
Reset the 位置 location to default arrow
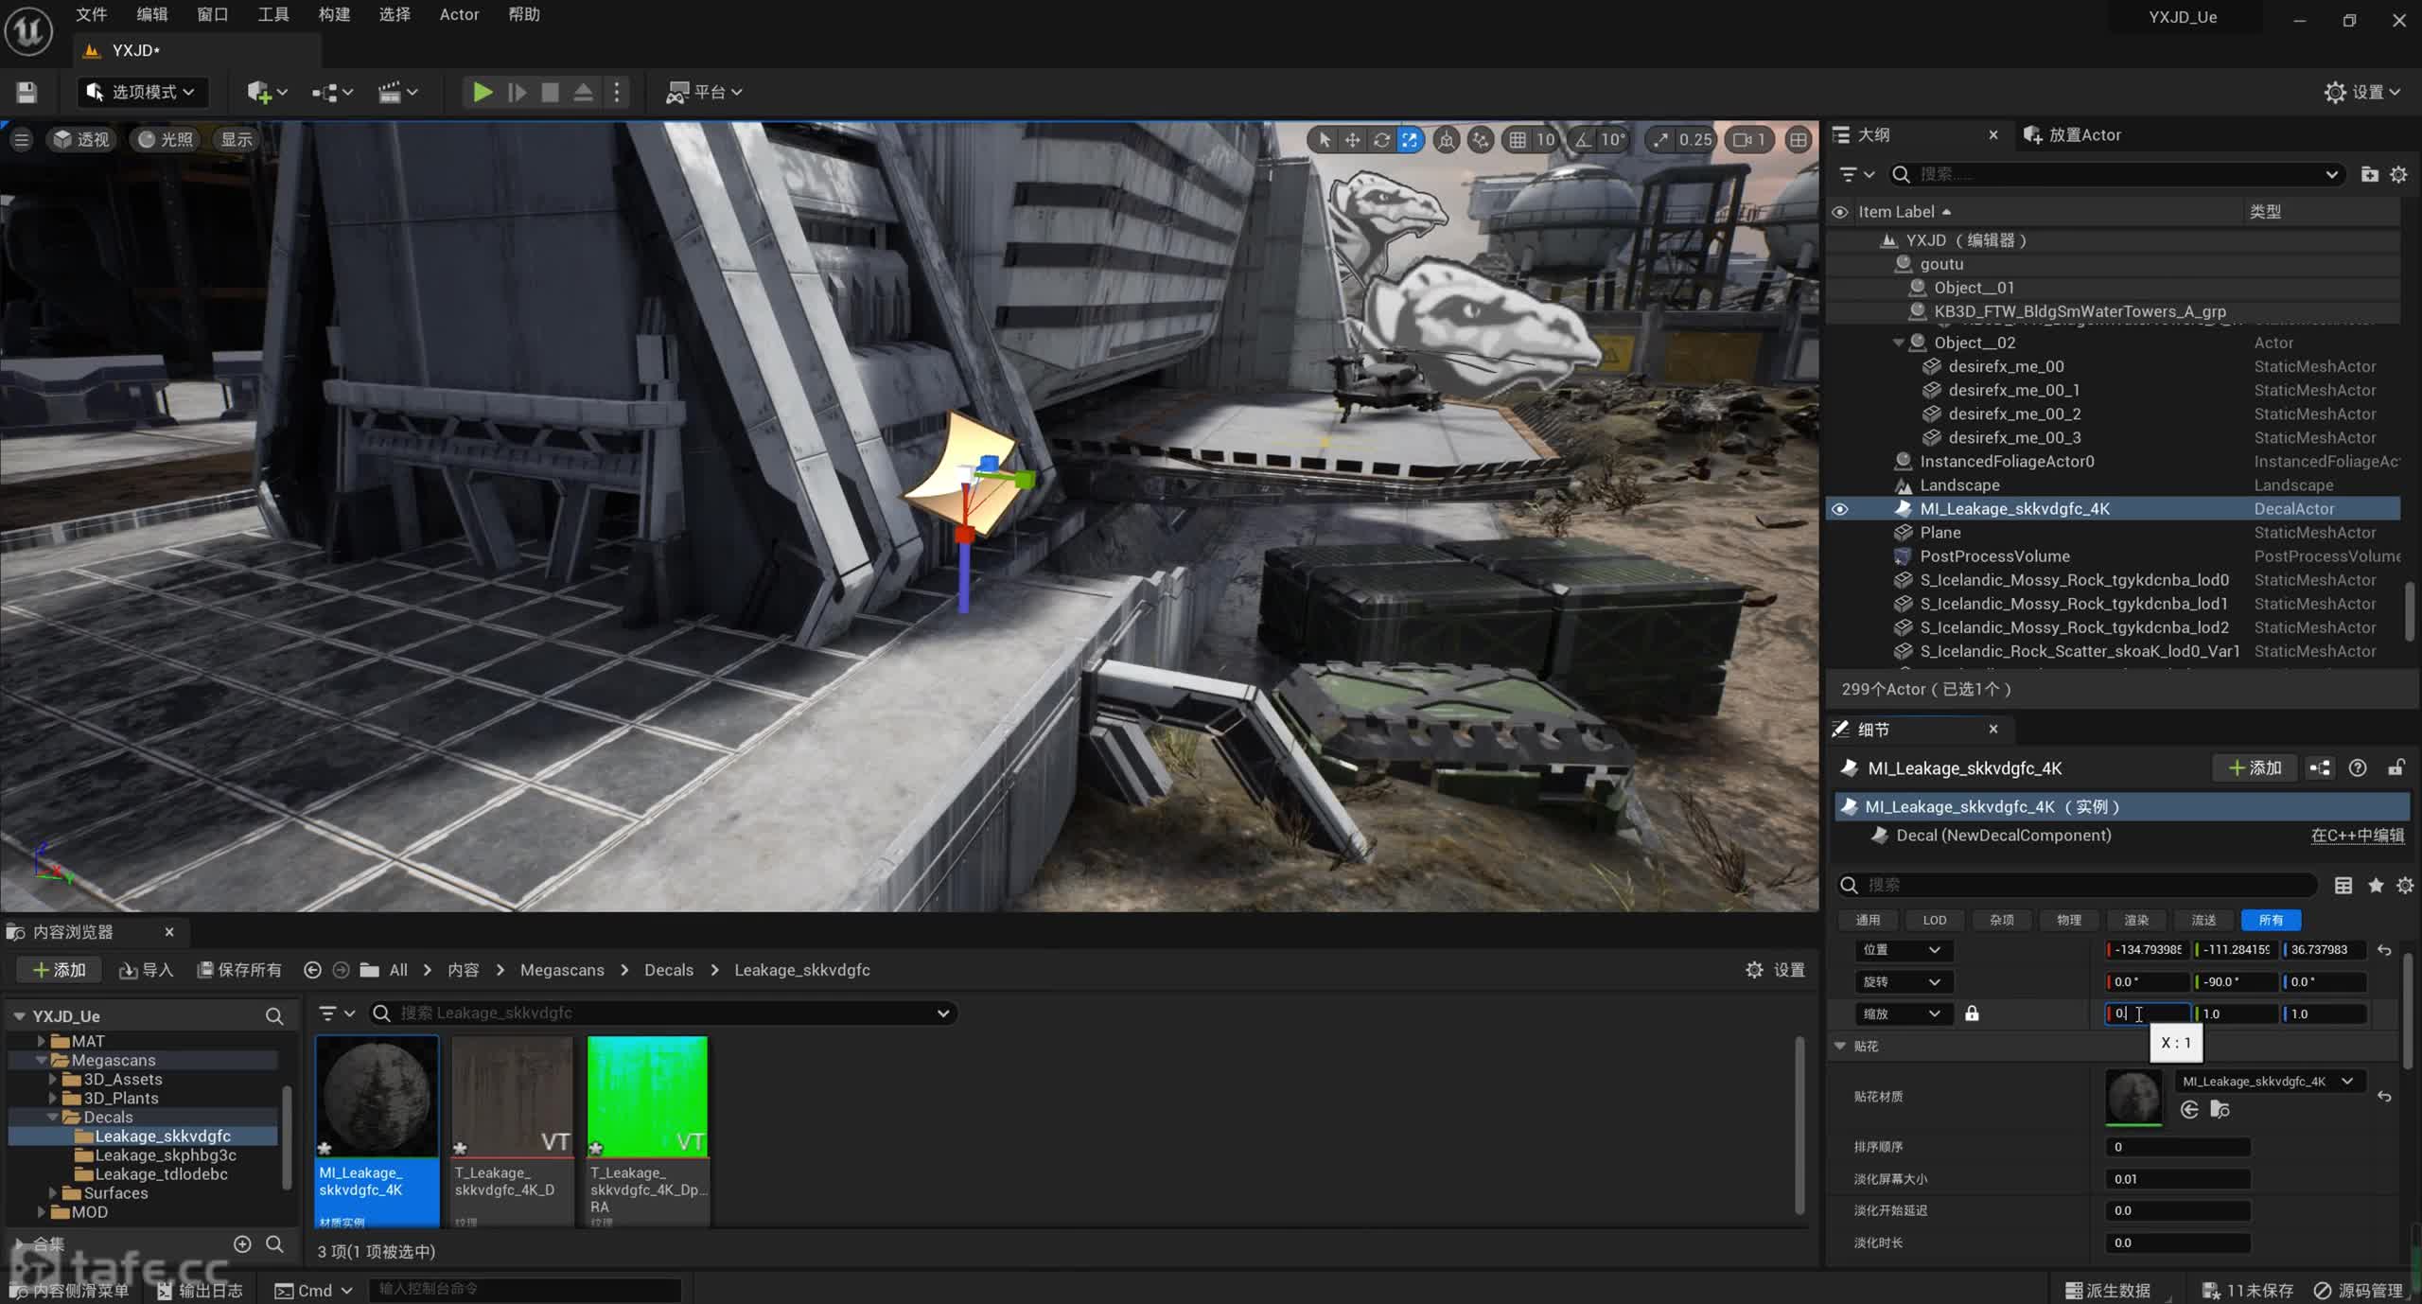(x=2384, y=950)
